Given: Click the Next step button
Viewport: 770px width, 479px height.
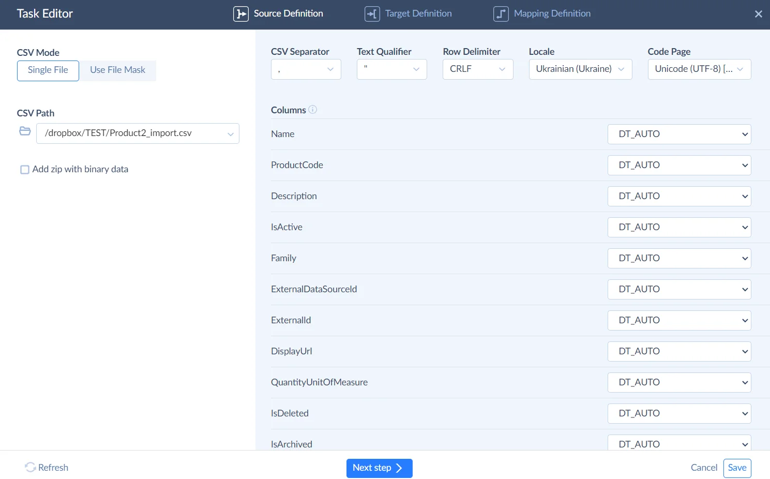Looking at the screenshot, I should 379,468.
